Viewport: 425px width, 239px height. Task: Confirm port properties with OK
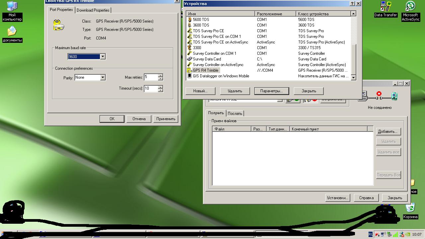[112, 119]
